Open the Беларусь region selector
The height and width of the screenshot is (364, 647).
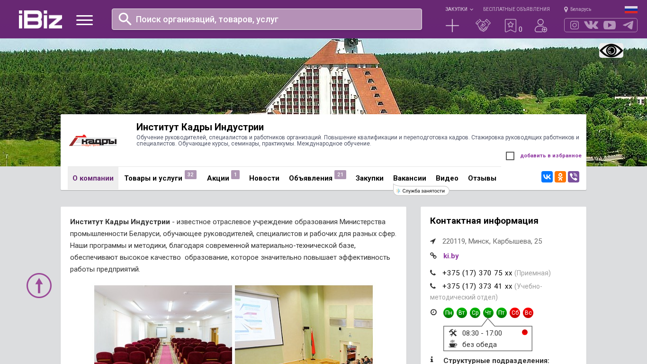(577, 9)
